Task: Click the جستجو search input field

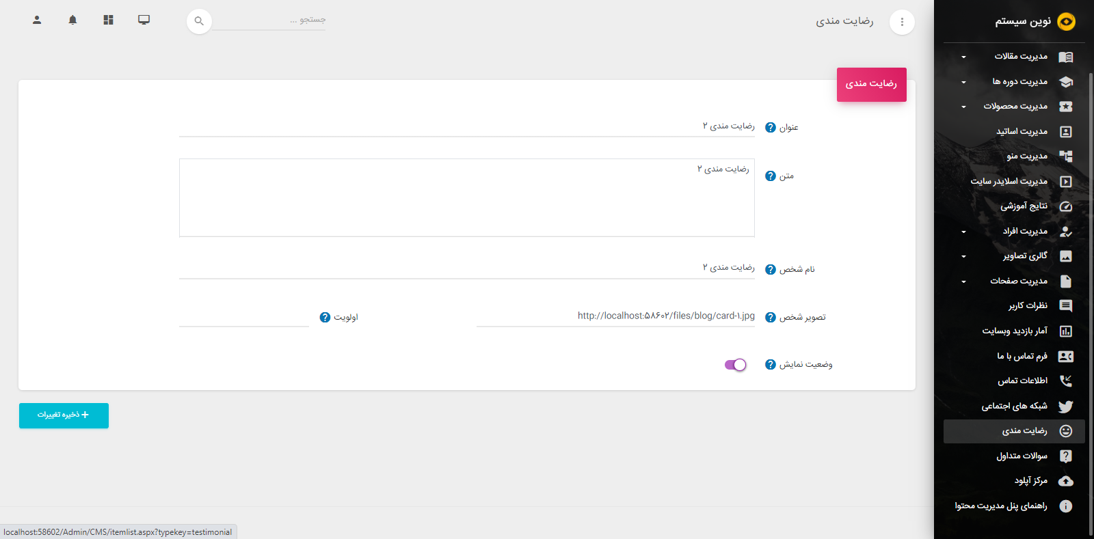Action: pos(269,20)
